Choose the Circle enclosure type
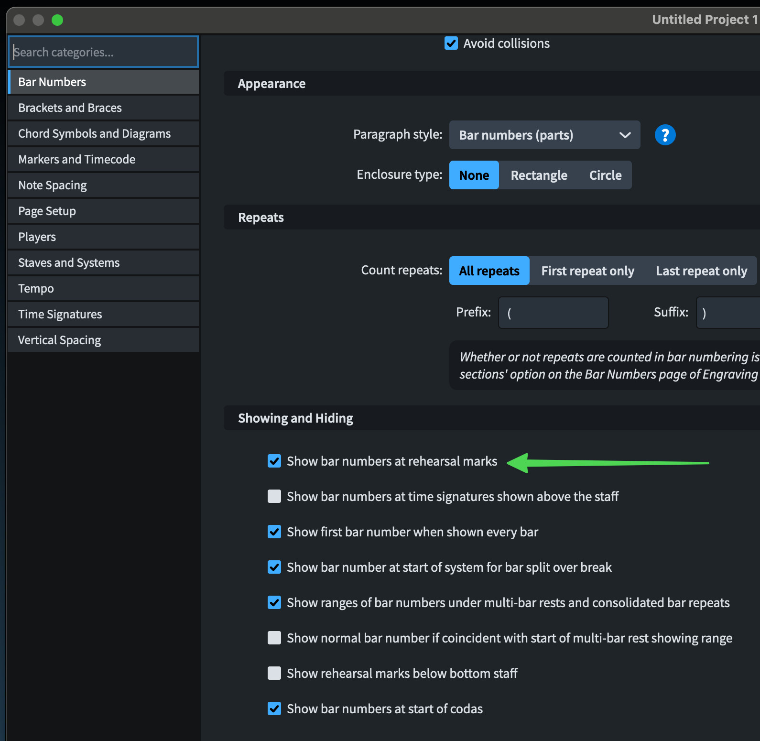The width and height of the screenshot is (760, 741). click(605, 175)
